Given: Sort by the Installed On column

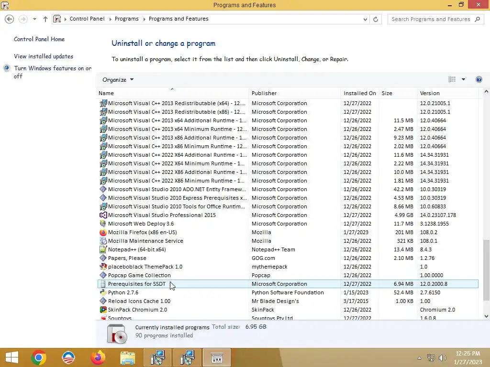Looking at the screenshot, I should coord(360,93).
